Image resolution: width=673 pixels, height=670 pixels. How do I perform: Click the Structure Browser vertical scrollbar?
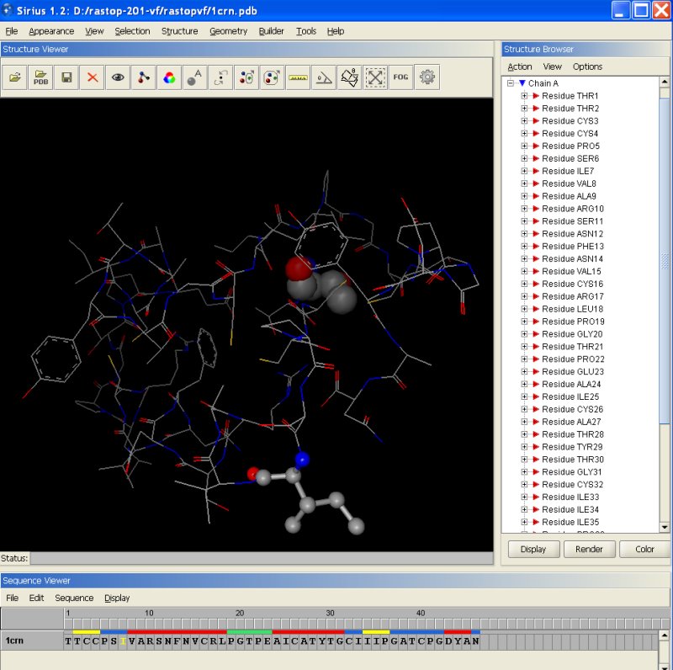tap(665, 261)
